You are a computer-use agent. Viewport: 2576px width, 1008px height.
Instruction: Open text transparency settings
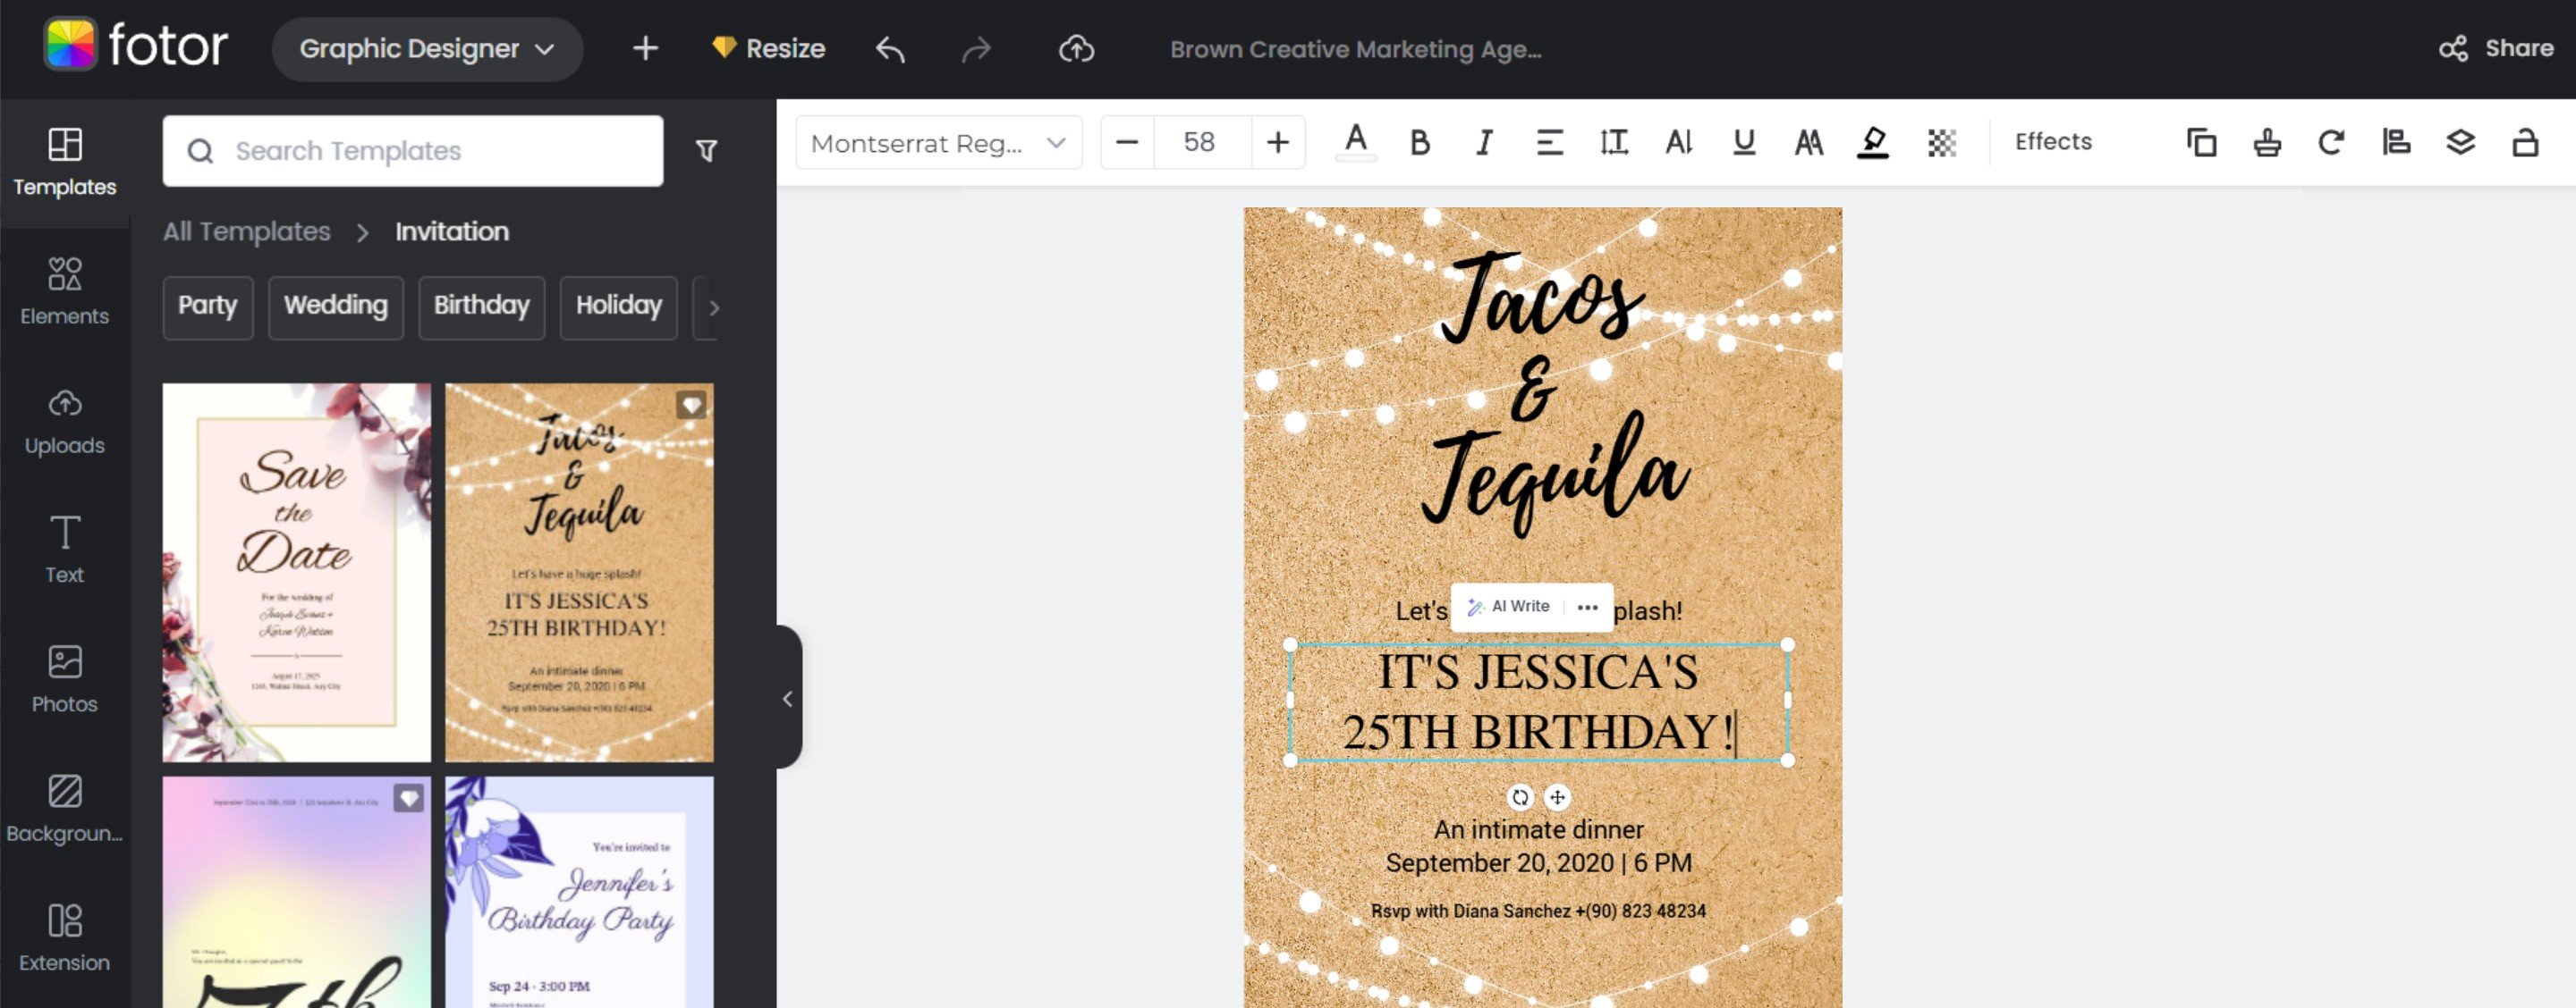(1940, 142)
